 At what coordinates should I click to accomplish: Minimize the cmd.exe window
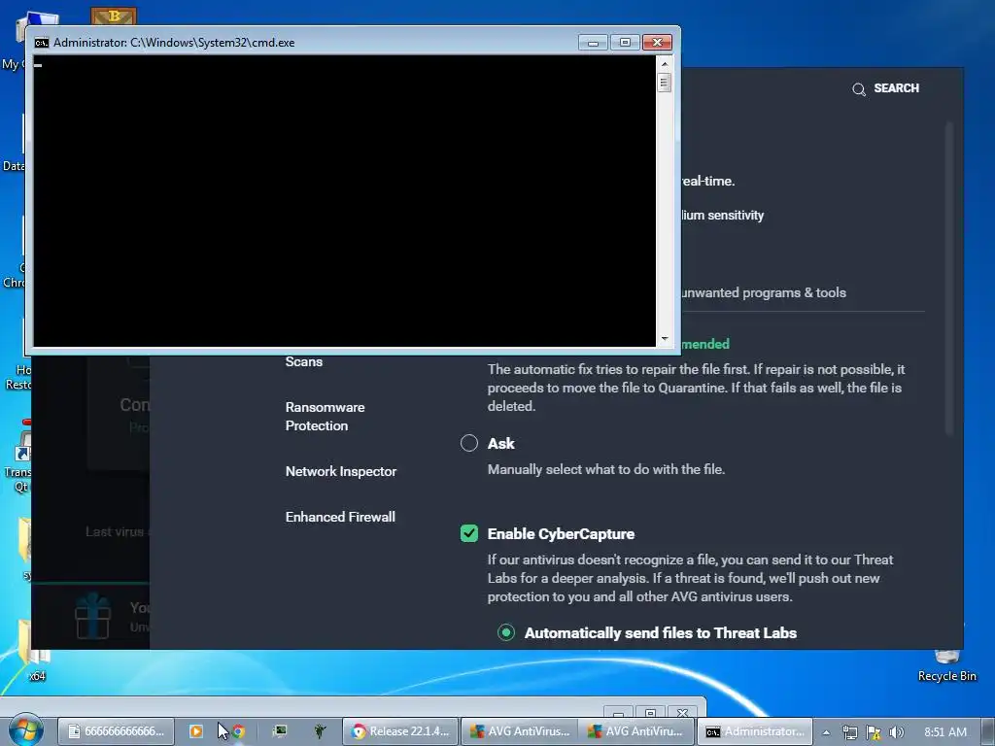point(593,43)
